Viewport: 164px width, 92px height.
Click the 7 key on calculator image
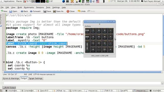point(93,31)
